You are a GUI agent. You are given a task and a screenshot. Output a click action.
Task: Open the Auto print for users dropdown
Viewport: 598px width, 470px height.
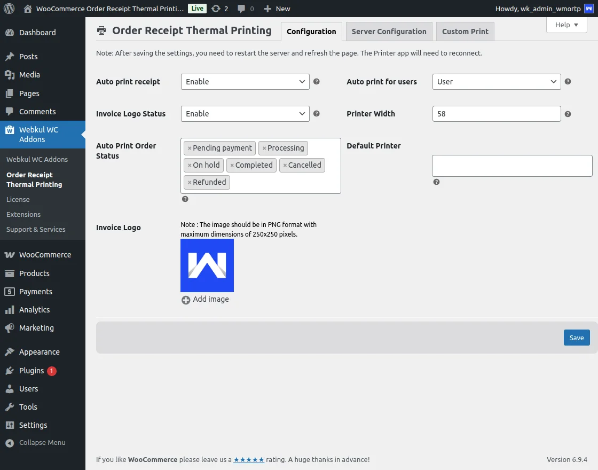point(496,82)
